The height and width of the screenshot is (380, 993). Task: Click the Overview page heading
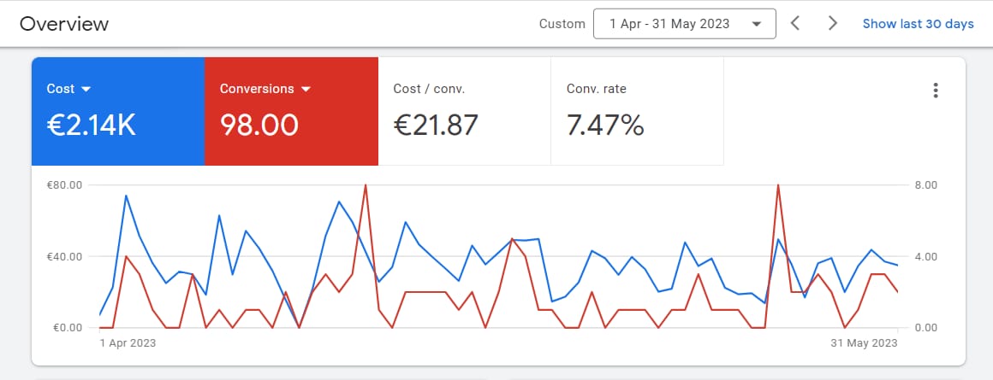[x=64, y=24]
